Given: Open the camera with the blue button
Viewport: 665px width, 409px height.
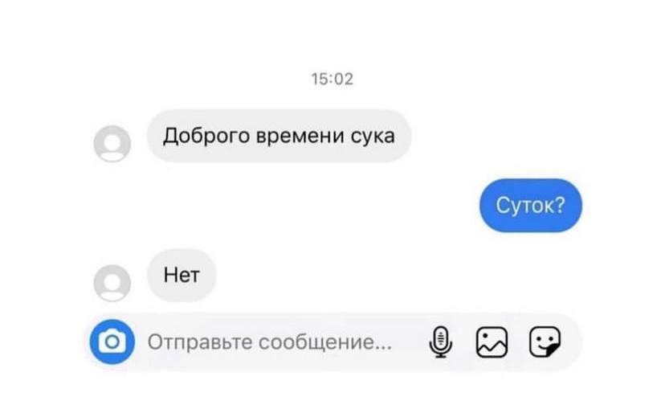Looking at the screenshot, I should point(112,342).
